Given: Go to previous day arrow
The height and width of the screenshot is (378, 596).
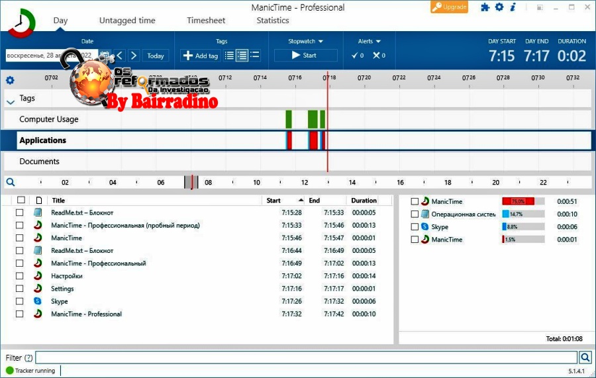Looking at the screenshot, I should (x=119, y=56).
